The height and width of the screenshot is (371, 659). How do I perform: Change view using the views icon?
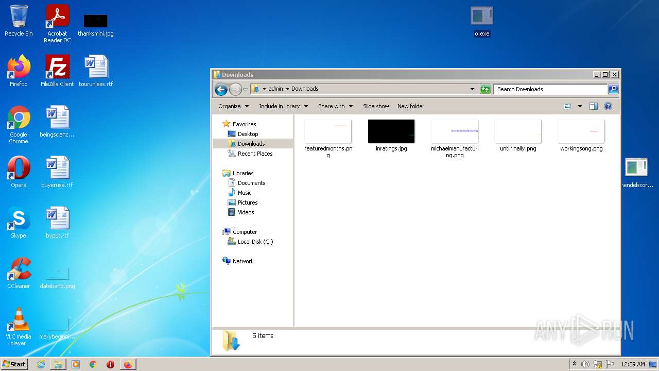[567, 106]
